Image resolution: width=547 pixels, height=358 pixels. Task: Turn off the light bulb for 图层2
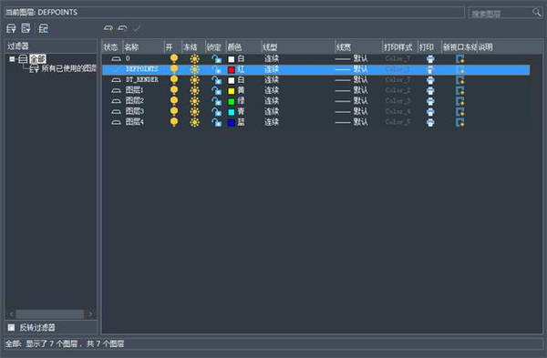pyautogui.click(x=174, y=101)
